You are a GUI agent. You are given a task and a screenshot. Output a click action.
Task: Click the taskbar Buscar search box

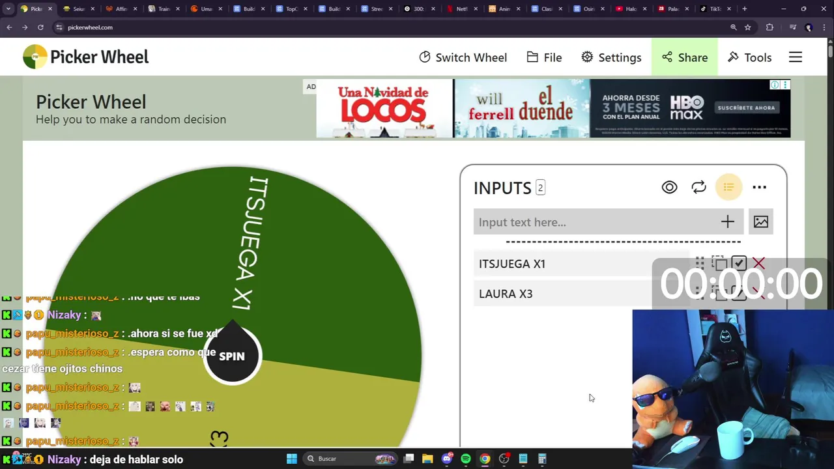[352, 459]
